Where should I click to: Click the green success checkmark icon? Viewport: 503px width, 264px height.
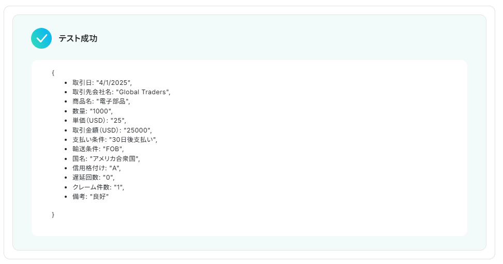41,38
